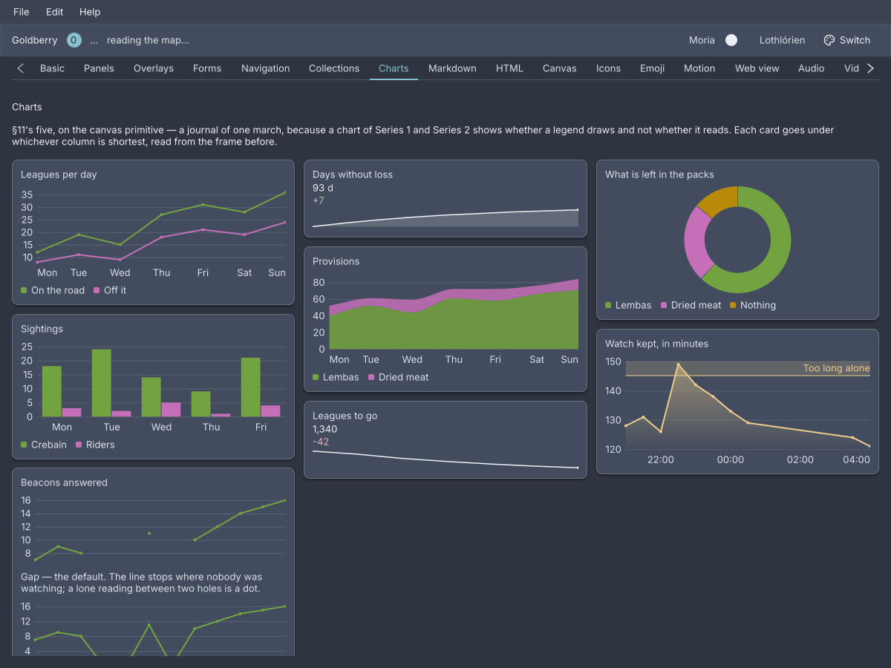The image size is (891, 668).
Task: Open the Emoji tab
Action: (652, 68)
